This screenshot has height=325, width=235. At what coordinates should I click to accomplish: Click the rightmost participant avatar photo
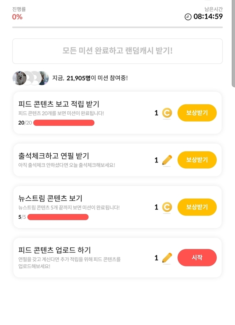coord(43,78)
